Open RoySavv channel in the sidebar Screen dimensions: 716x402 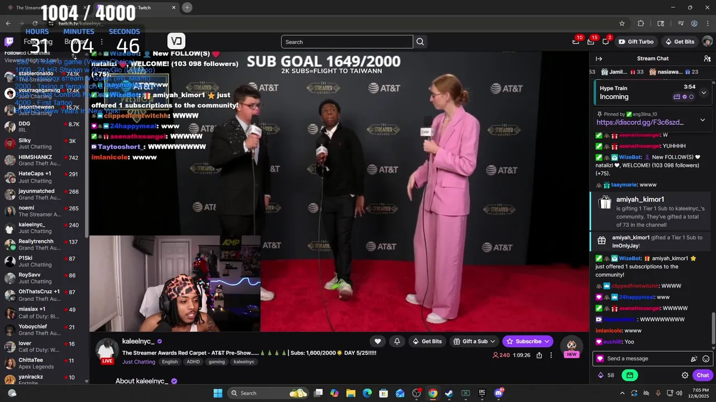coord(43,278)
